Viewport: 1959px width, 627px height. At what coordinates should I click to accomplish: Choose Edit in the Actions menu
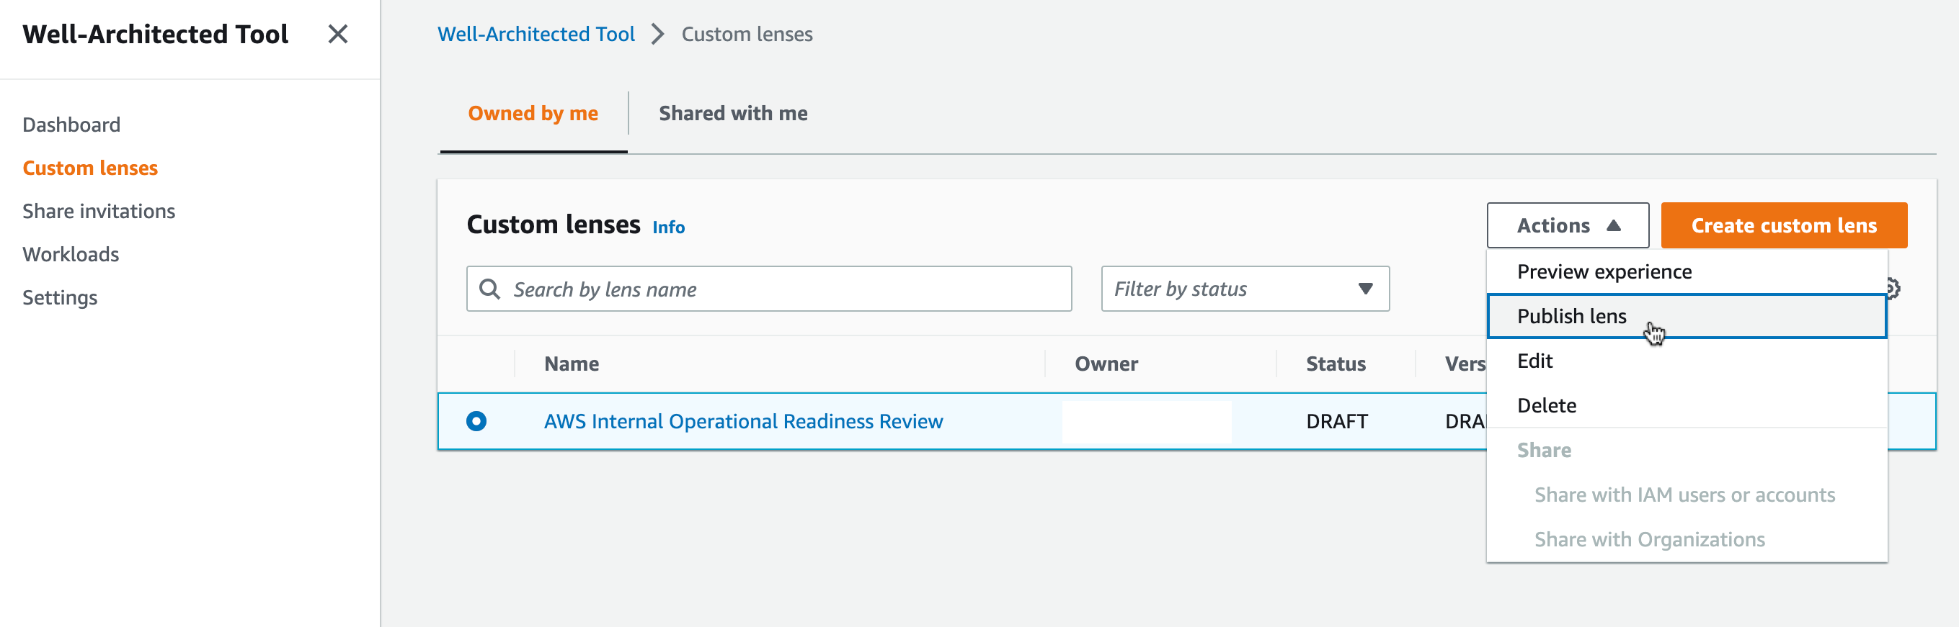coord(1534,361)
